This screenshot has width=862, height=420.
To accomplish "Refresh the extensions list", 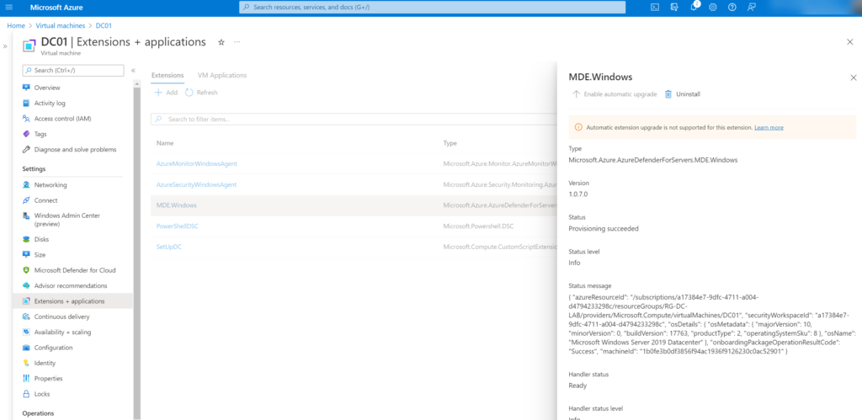I will coord(201,93).
